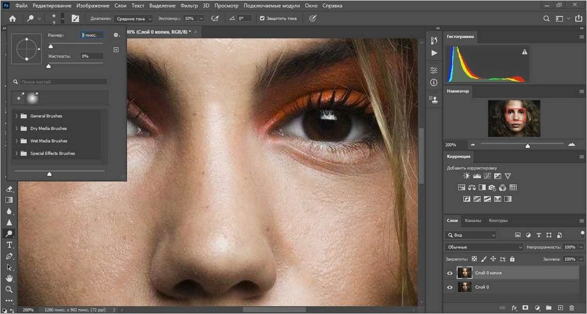Screen dimensions: 587x314
Task: Toggle lock image pixels brush icon
Action: [x=484, y=259]
